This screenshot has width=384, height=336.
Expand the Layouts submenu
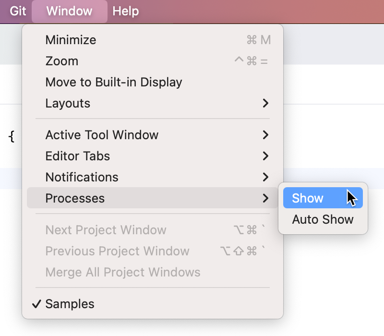pyautogui.click(x=67, y=103)
